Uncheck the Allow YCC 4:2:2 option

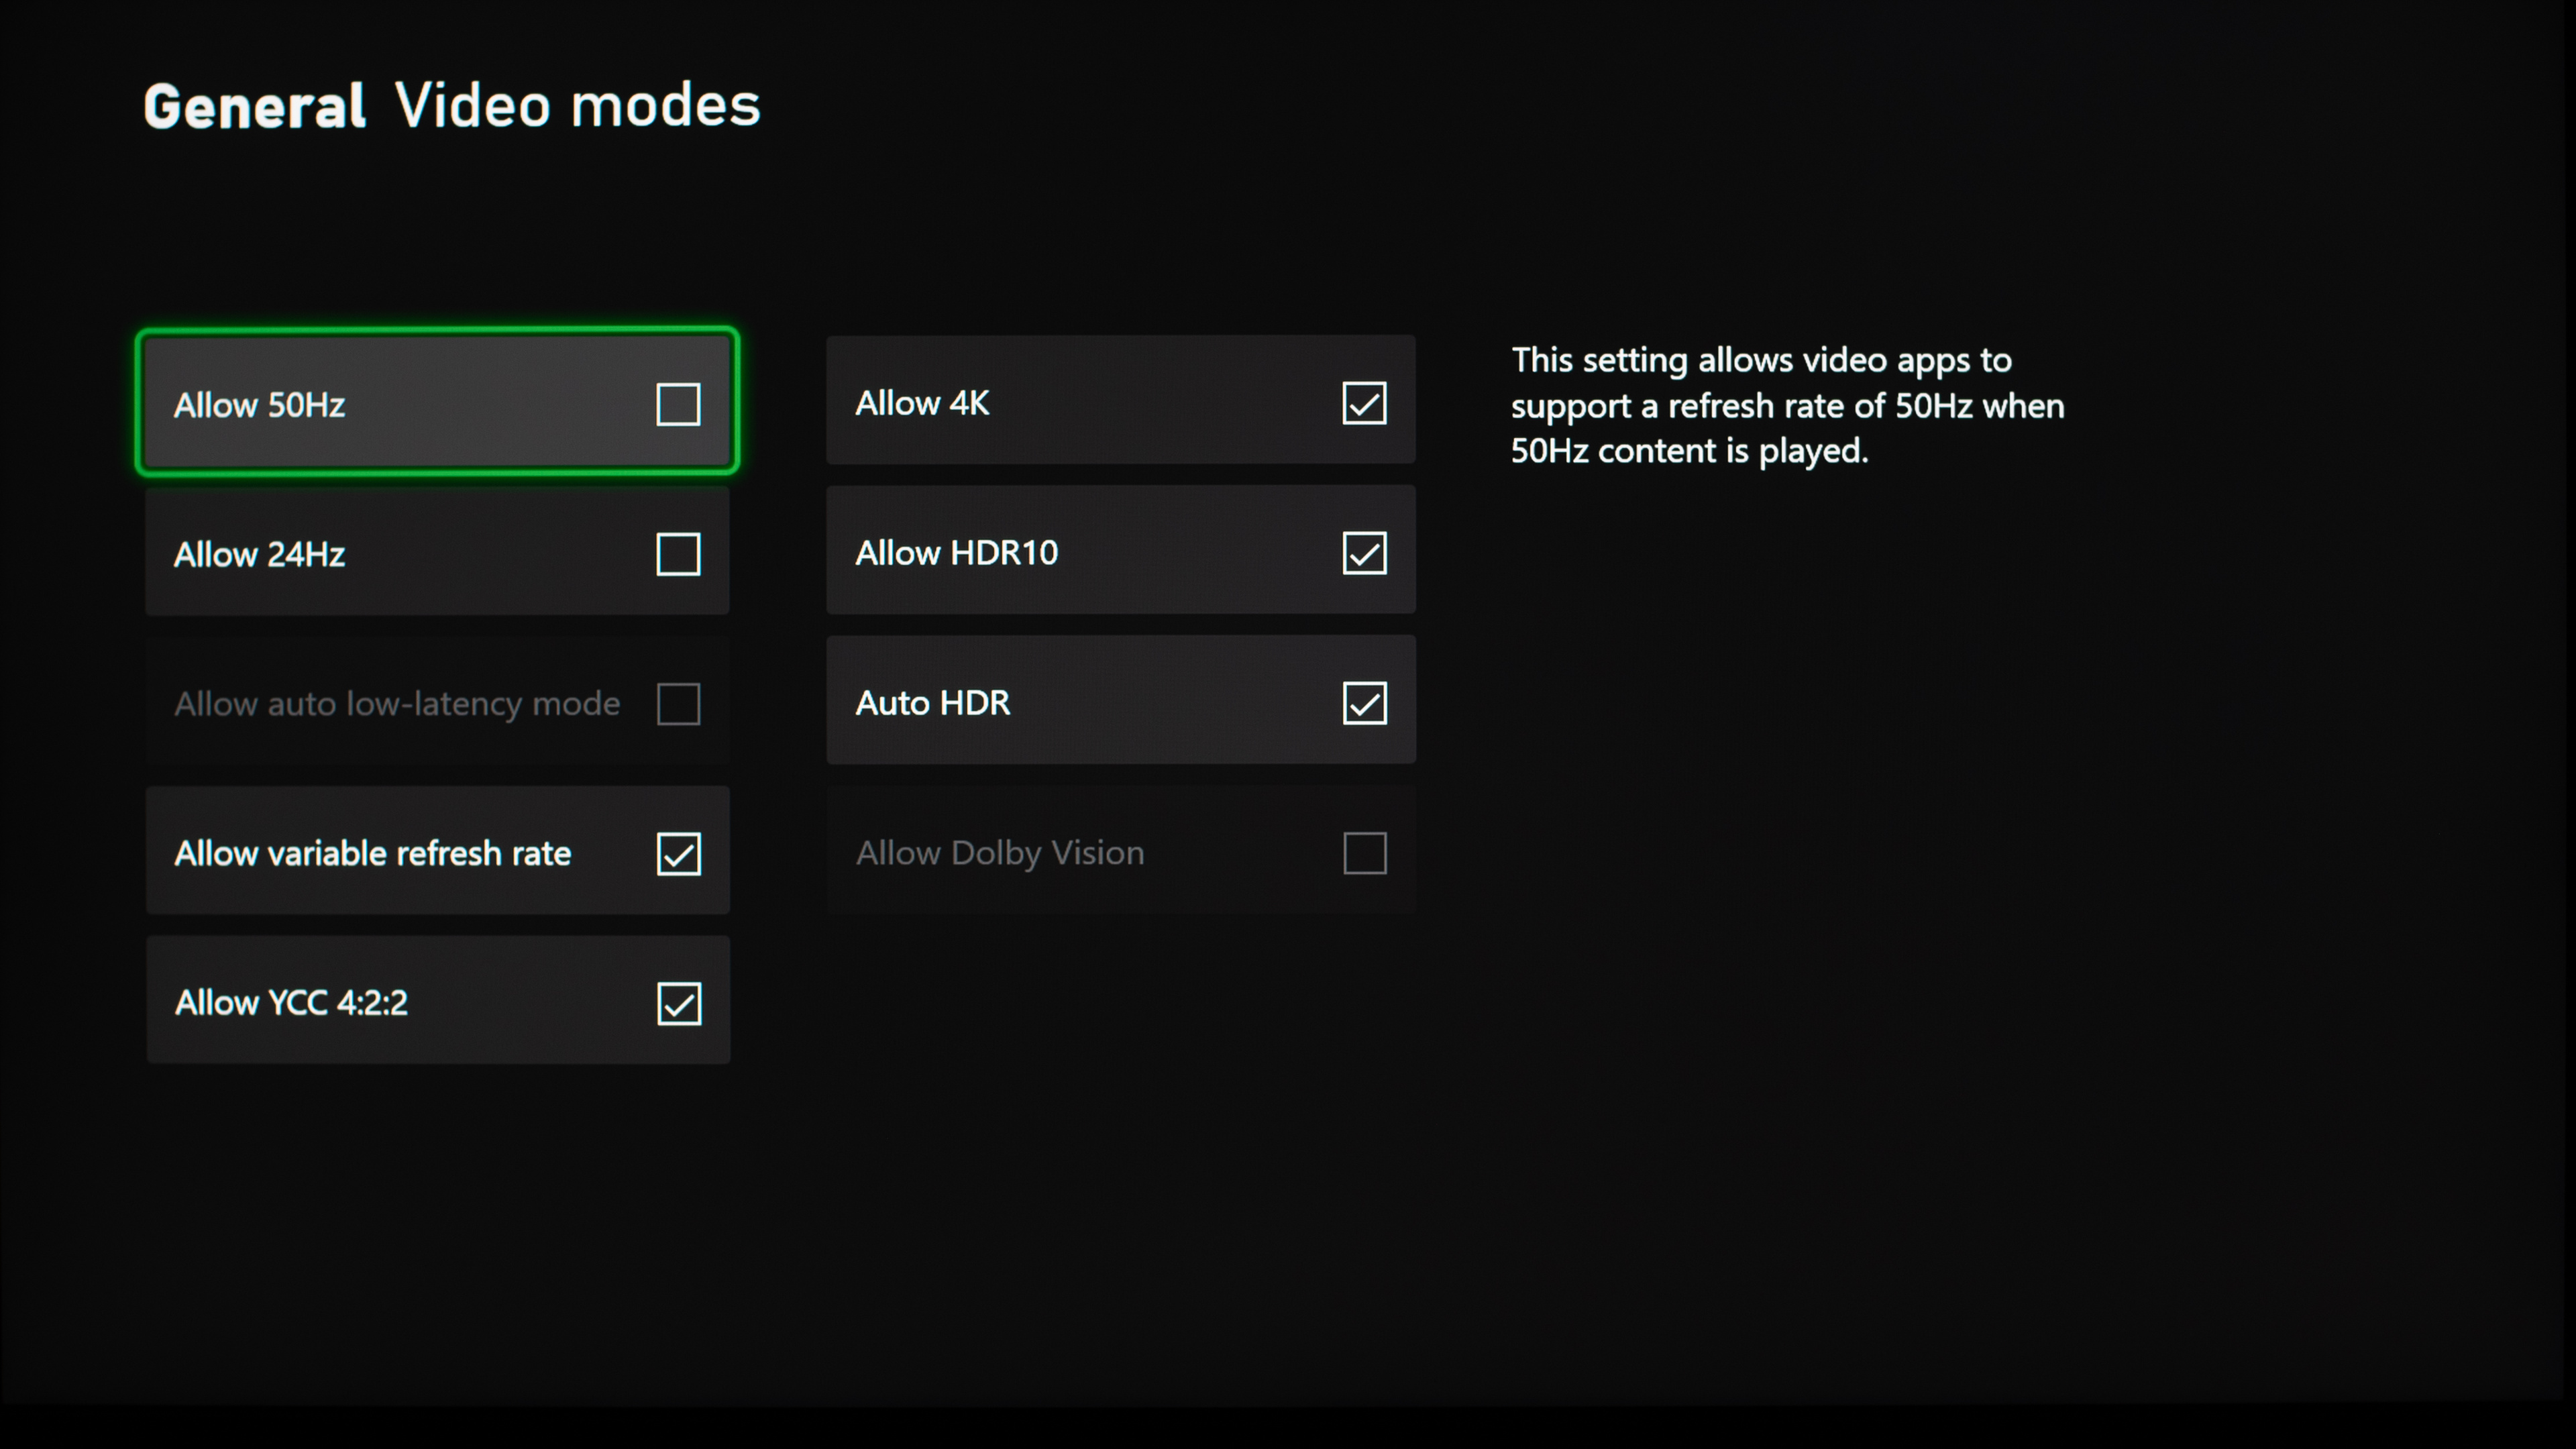point(679,1003)
